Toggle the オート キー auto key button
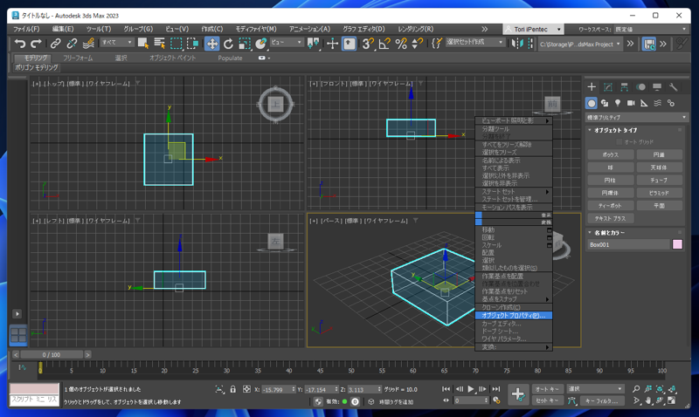The image size is (699, 417). click(547, 389)
